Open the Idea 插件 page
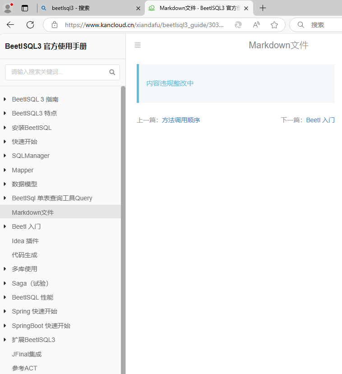 point(25,241)
